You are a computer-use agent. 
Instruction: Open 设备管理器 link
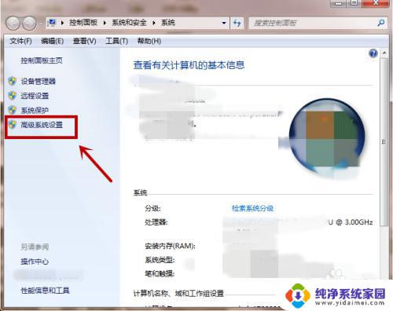tap(39, 81)
